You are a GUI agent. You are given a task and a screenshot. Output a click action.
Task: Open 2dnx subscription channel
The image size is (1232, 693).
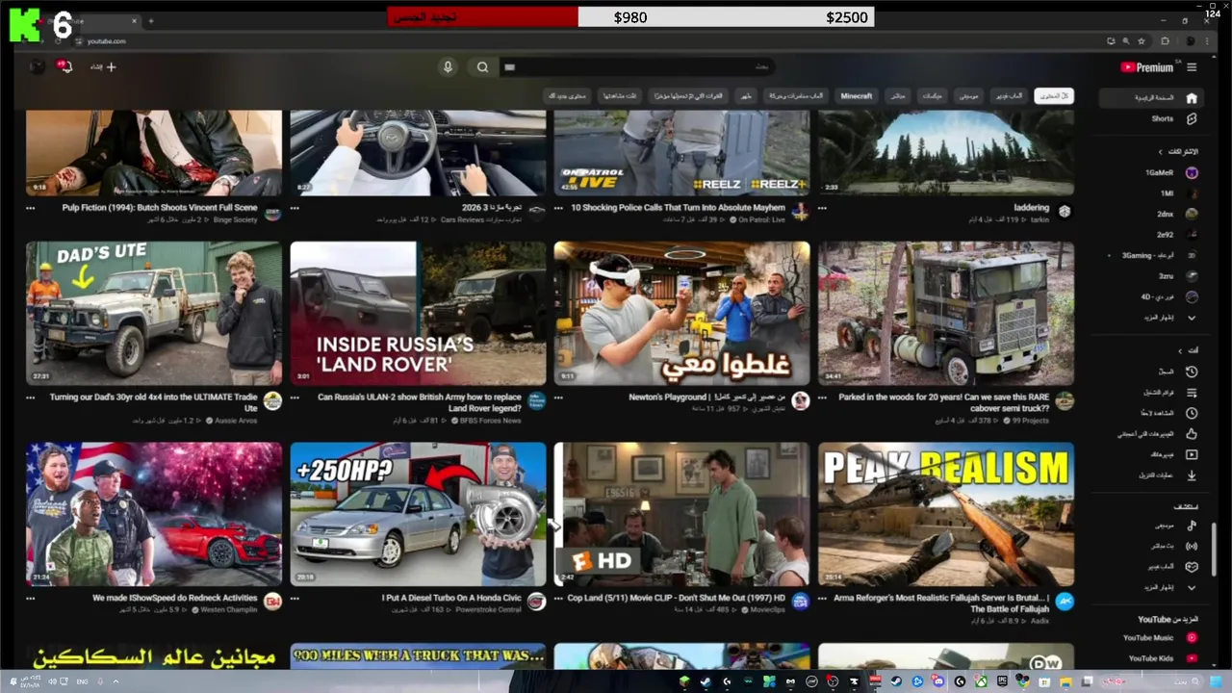(x=1165, y=214)
